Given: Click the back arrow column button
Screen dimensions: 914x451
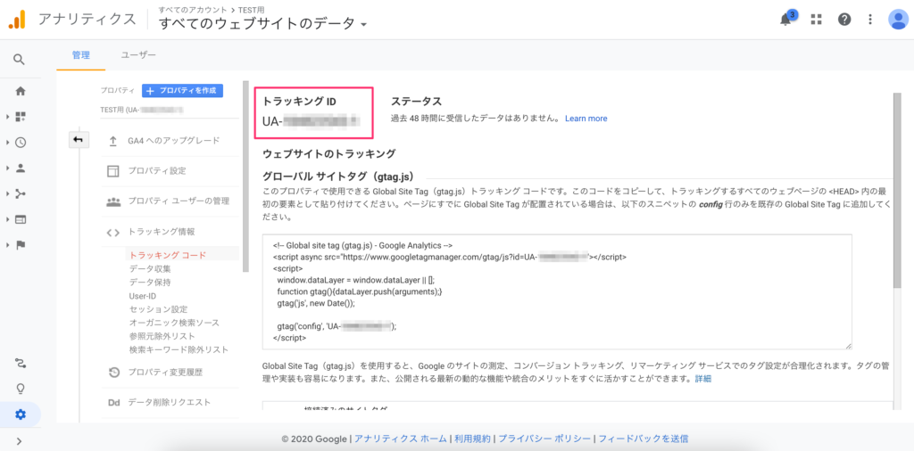Looking at the screenshot, I should click(79, 140).
